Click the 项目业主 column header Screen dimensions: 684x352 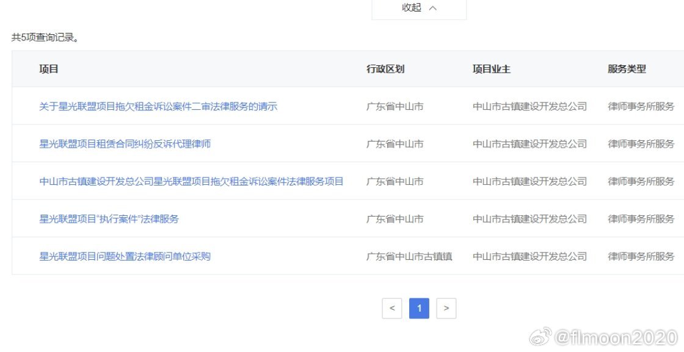[x=492, y=69]
